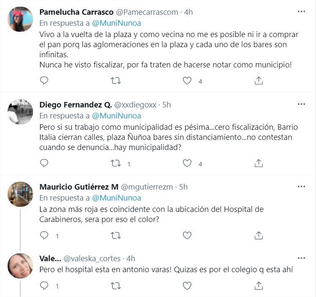Share Pamelucha Carrasco's tweet
Image resolution: width=316 pixels, height=297 pixels.
259,81
